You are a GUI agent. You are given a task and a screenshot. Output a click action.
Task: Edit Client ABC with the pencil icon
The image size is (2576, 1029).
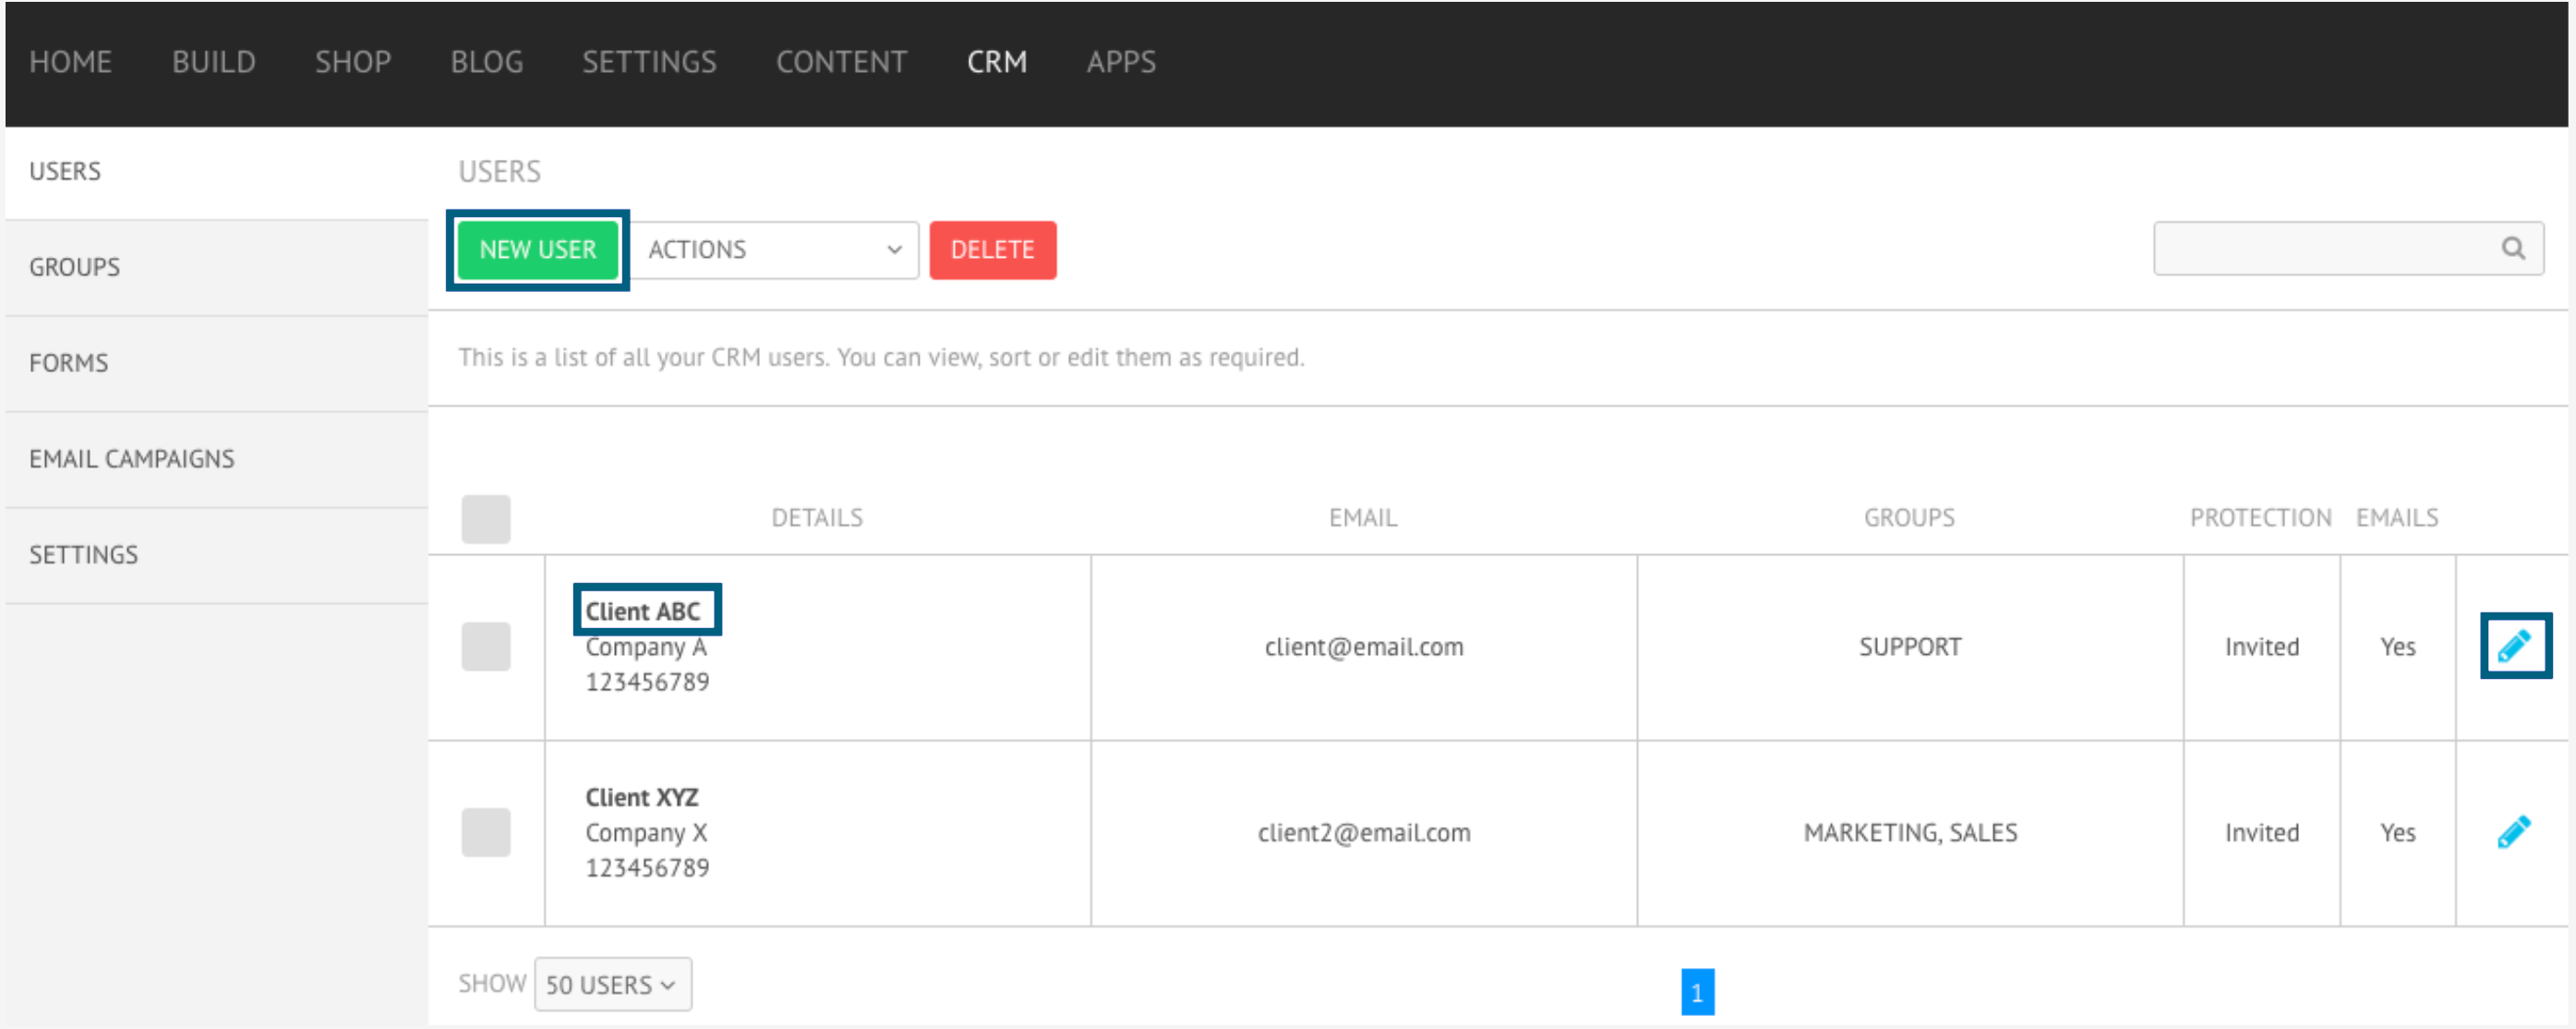click(x=2514, y=646)
